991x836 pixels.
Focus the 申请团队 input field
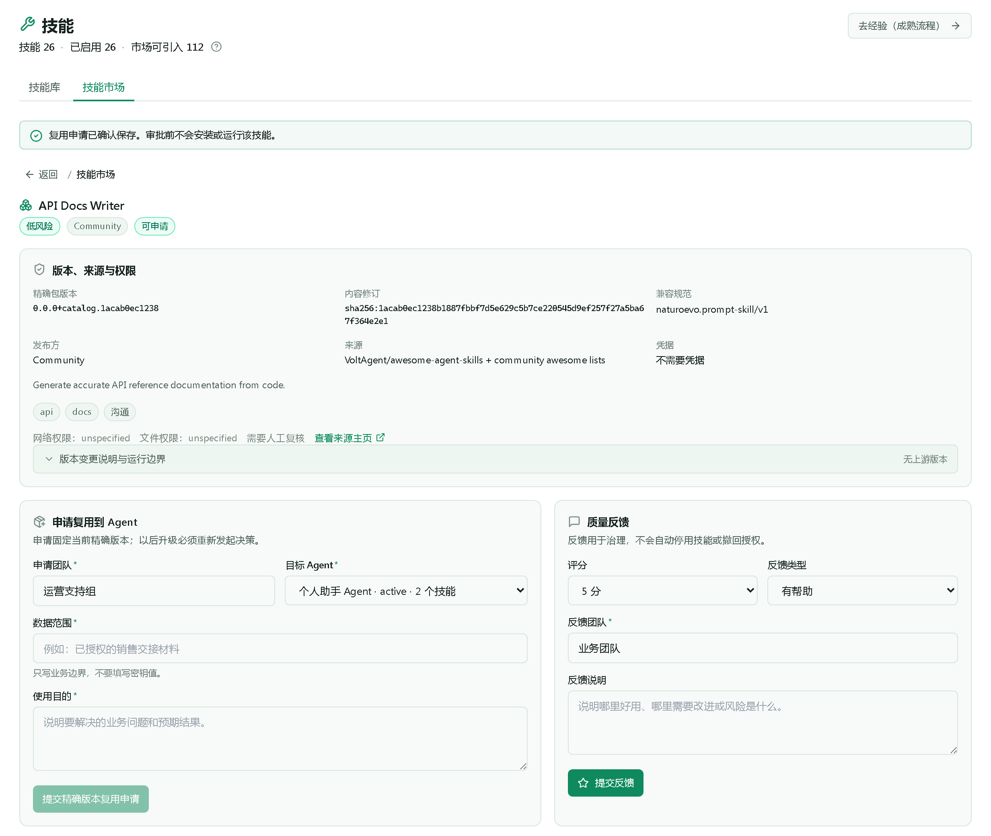pyautogui.click(x=154, y=591)
